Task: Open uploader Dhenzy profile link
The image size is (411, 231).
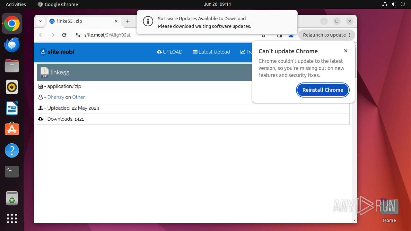Action: tap(56, 97)
